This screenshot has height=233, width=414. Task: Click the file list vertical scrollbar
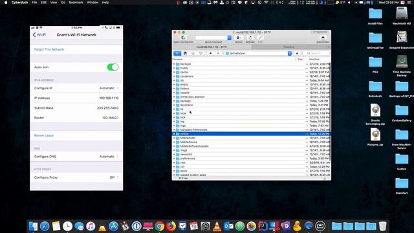tap(329, 111)
